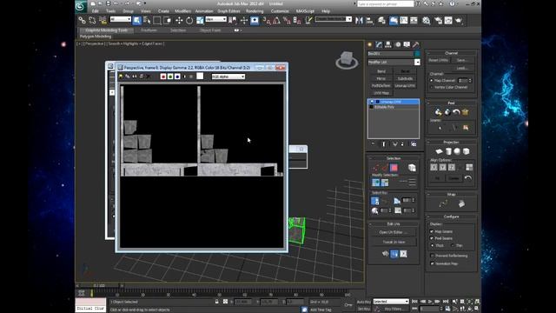Click the Load button in Channel rollout
The height and width of the screenshot is (313, 556).
click(x=462, y=68)
